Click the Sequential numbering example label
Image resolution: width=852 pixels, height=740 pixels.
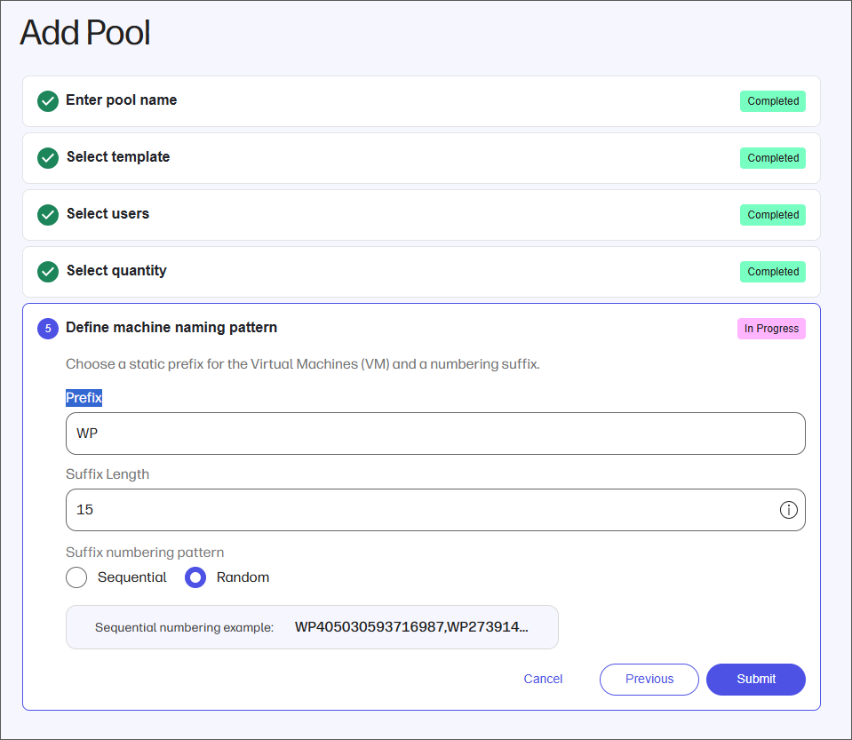point(184,627)
